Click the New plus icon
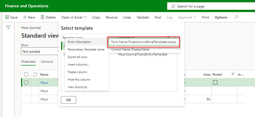 click(25, 17)
